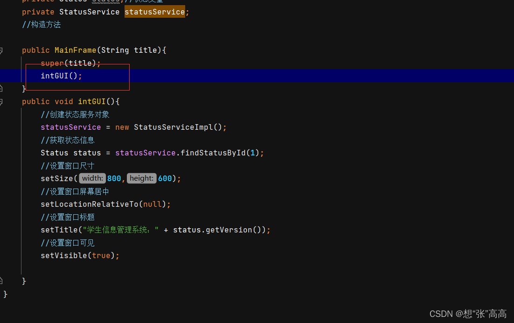Click the setVisible method call

[64, 255]
